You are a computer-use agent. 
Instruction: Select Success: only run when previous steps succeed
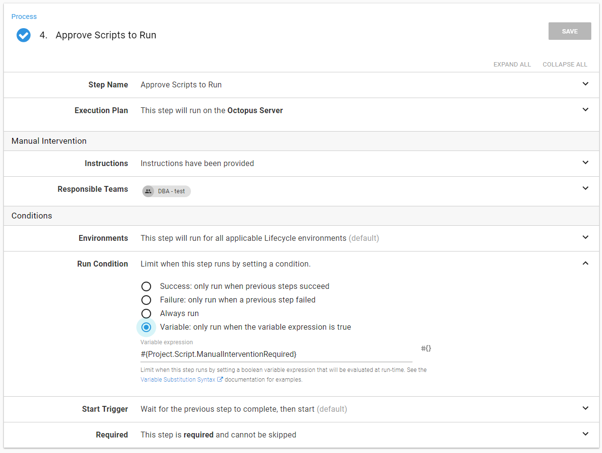tap(146, 286)
